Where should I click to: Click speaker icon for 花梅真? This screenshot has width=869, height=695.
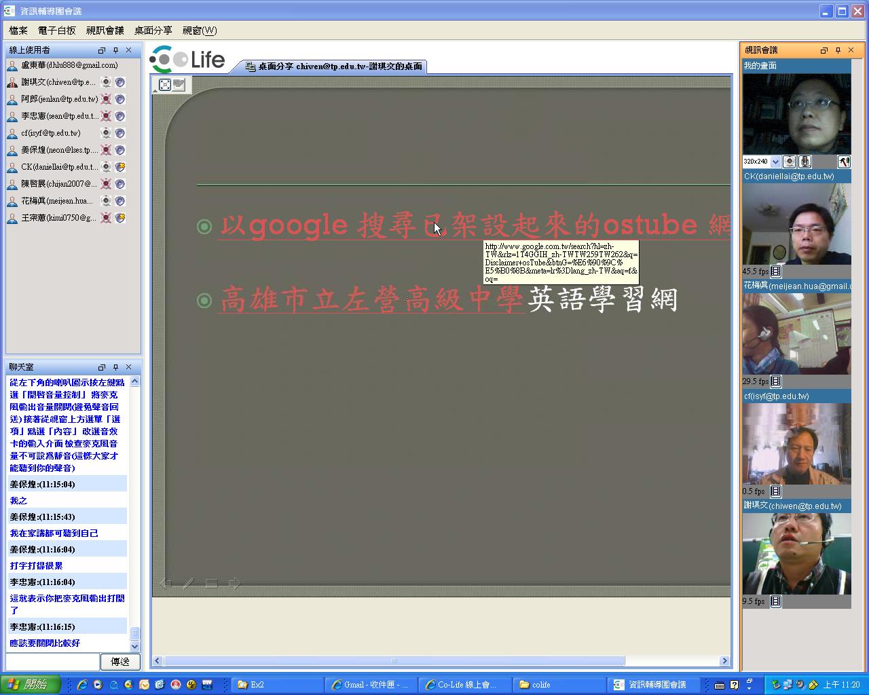120,201
